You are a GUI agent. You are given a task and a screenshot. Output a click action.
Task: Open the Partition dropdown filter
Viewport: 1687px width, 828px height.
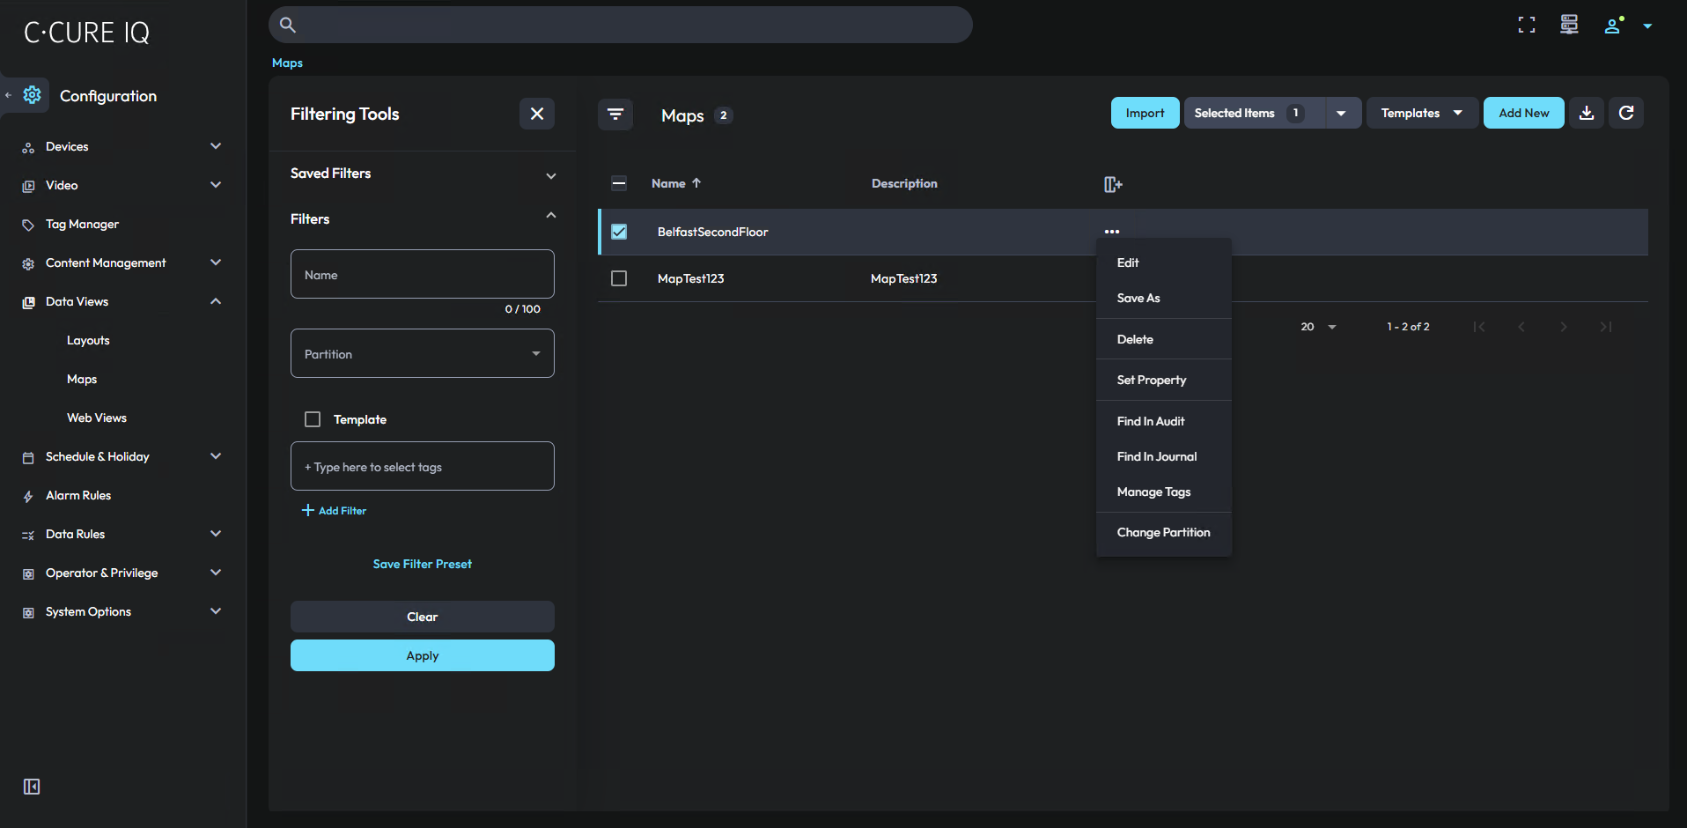click(x=423, y=353)
